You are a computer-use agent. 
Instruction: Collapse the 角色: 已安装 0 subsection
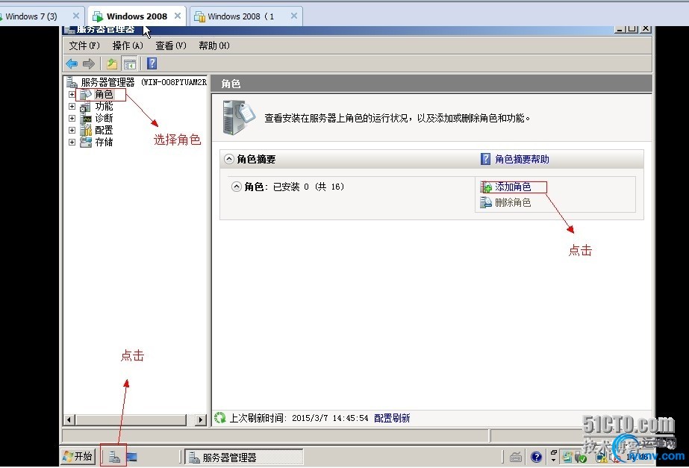237,187
